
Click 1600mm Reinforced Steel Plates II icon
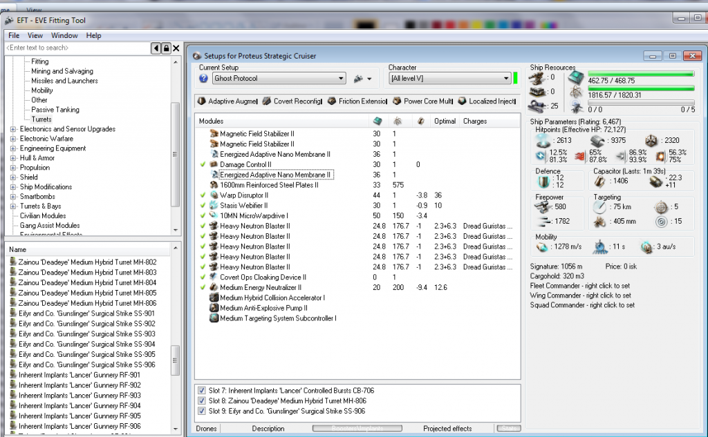[214, 185]
